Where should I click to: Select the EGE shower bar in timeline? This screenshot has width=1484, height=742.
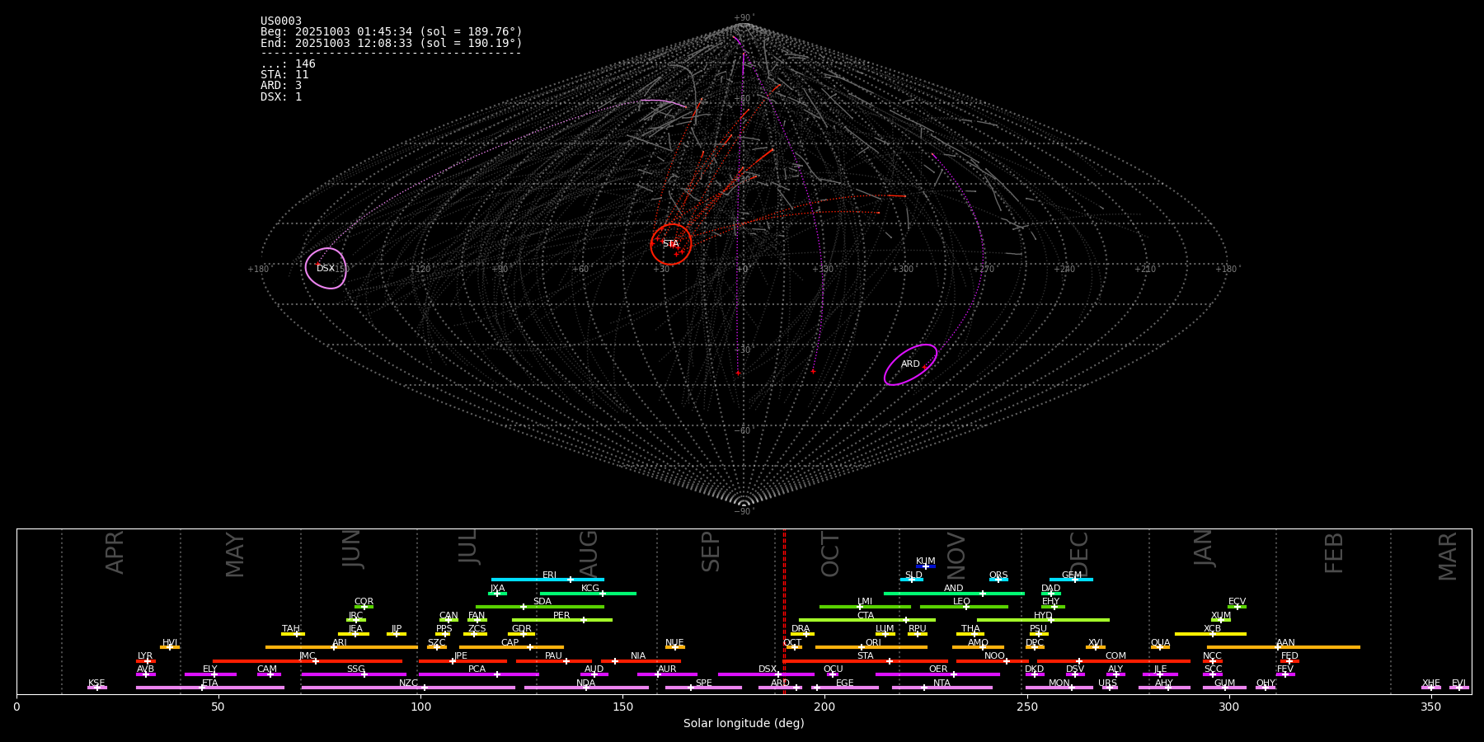[x=845, y=688]
